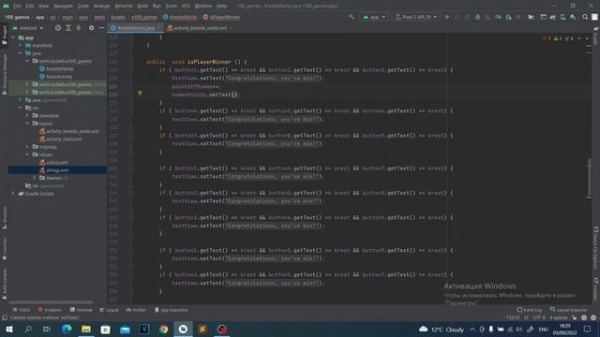Open the Navigate menu

tap(63, 7)
